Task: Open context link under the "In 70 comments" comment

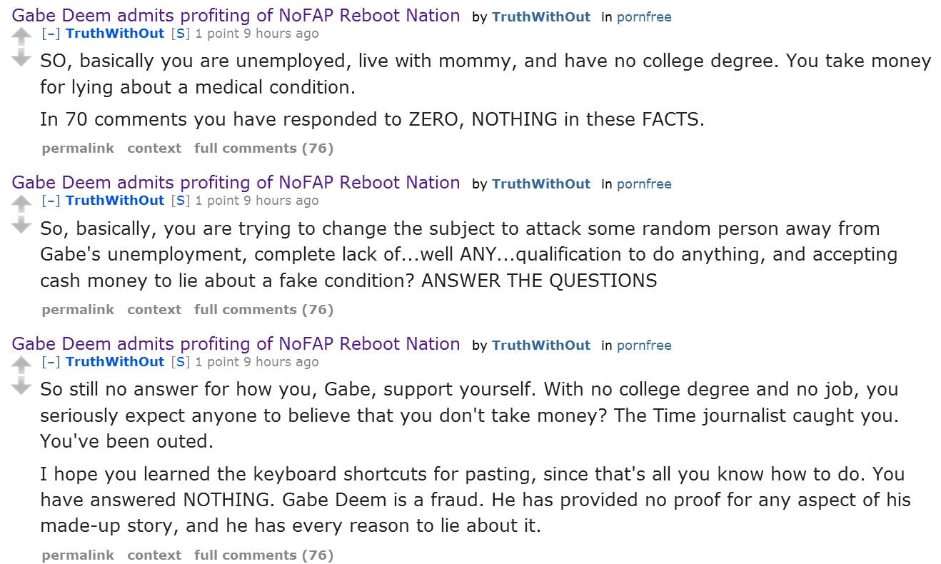Action: click(x=154, y=148)
